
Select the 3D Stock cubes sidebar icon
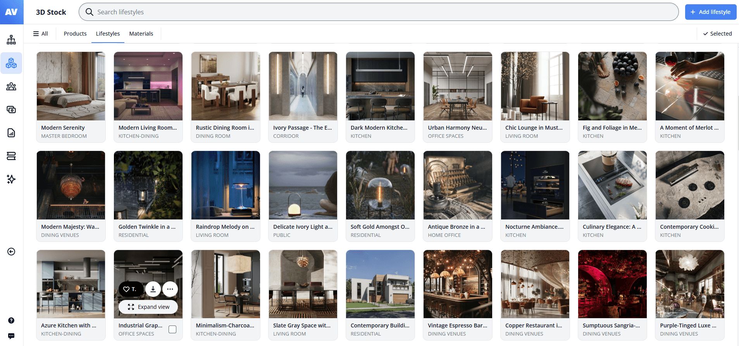[11, 63]
